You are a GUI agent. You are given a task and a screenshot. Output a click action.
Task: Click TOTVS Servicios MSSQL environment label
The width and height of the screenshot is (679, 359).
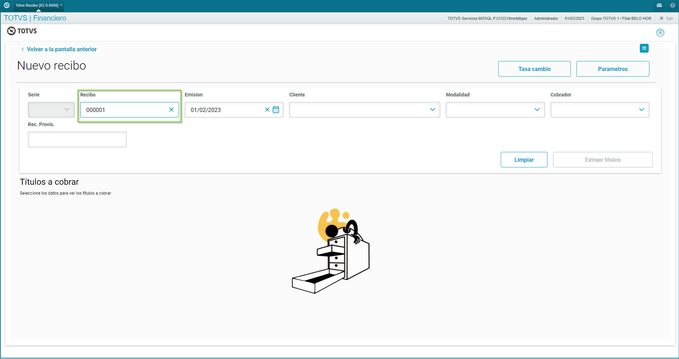[x=487, y=18]
